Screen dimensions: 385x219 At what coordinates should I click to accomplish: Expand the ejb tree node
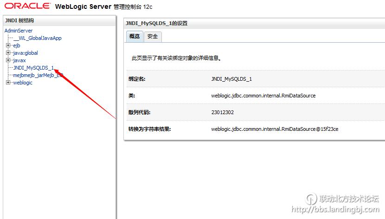[x=8, y=45]
